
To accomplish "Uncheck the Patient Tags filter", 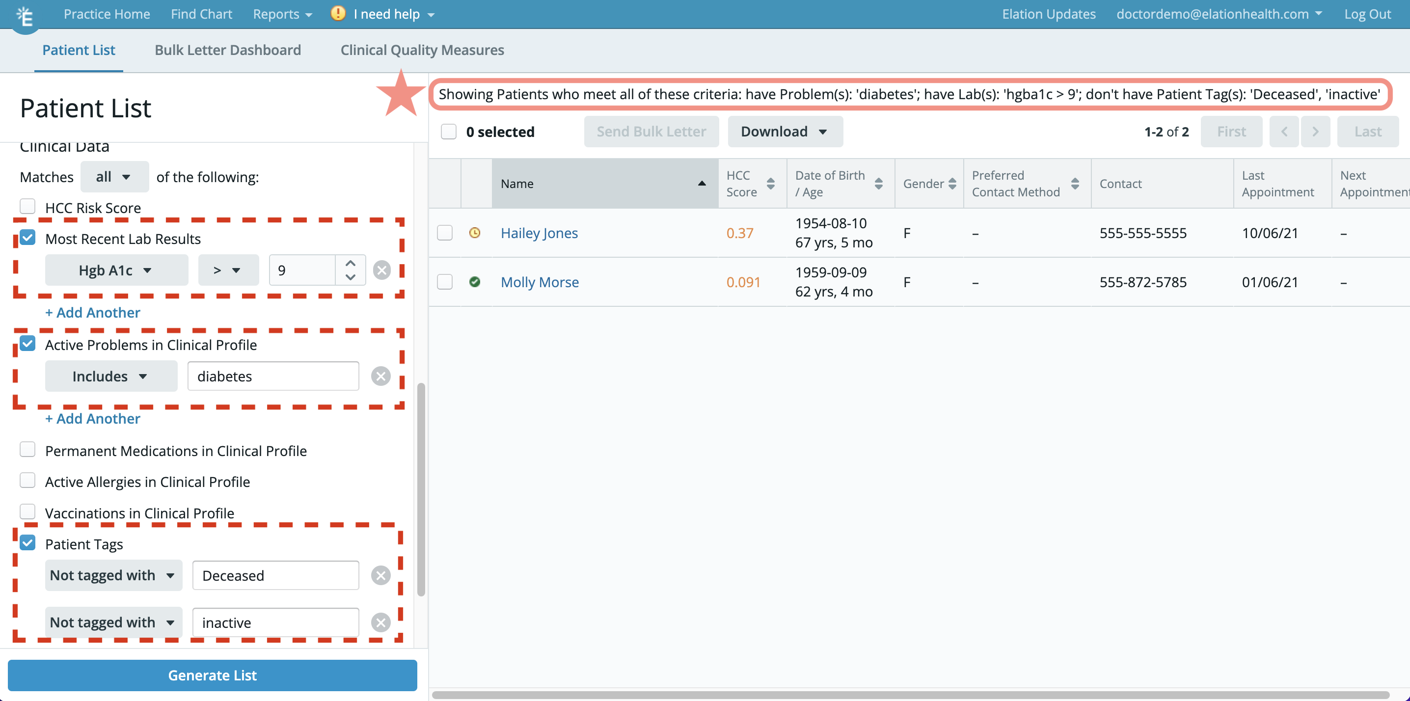I will tap(27, 542).
